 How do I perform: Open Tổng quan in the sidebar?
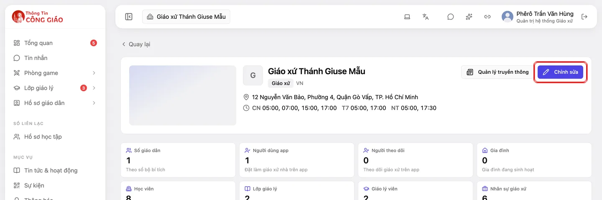55,43
